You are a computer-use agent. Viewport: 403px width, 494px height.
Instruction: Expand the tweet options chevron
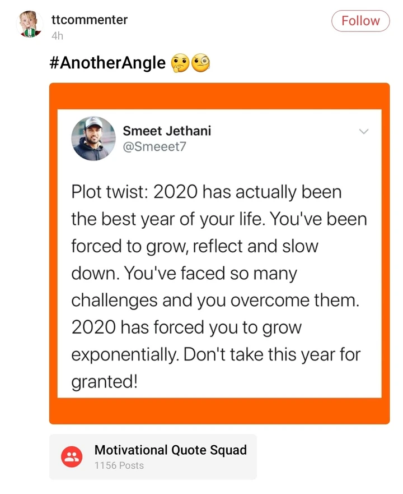click(363, 132)
